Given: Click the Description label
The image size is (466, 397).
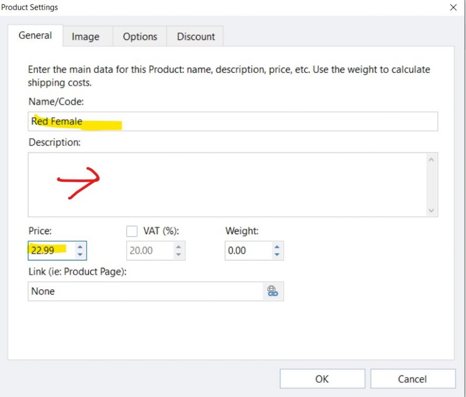Looking at the screenshot, I should tap(54, 142).
